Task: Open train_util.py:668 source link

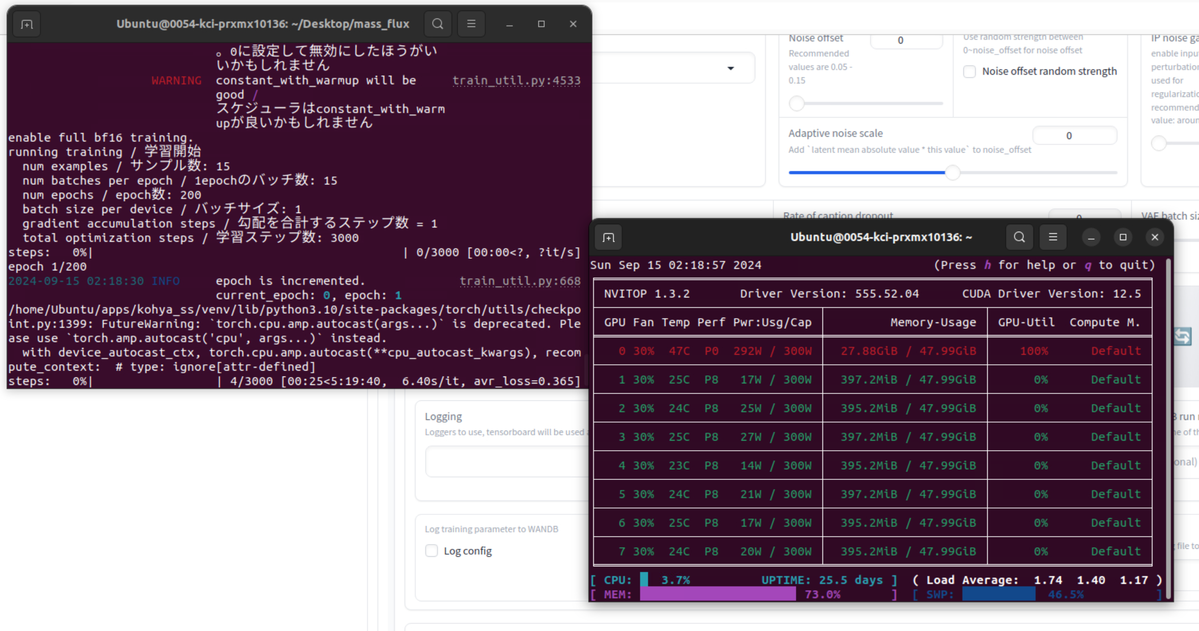Action: (520, 281)
